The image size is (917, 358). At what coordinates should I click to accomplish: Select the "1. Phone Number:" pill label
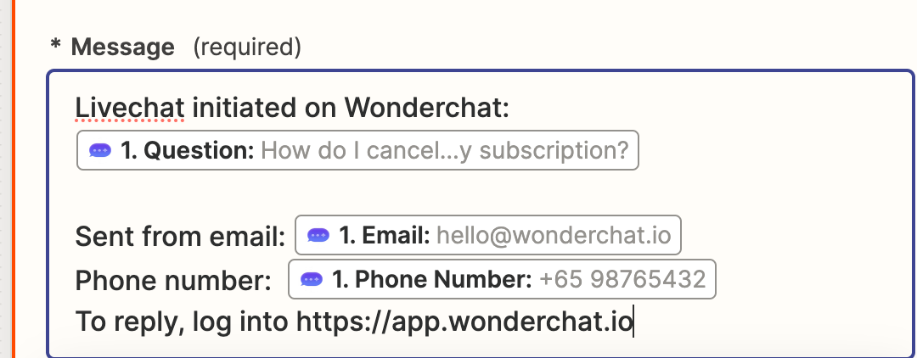pos(432,279)
